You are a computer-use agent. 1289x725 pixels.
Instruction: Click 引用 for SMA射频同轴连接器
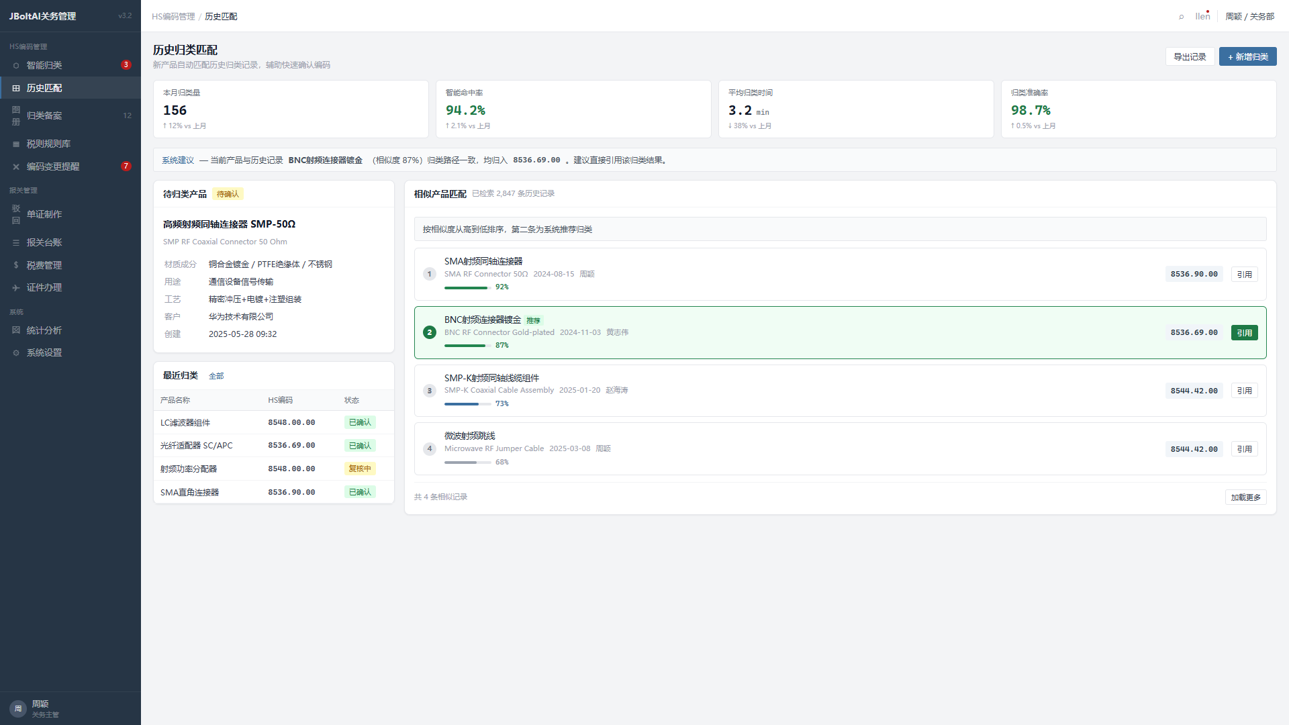1245,274
